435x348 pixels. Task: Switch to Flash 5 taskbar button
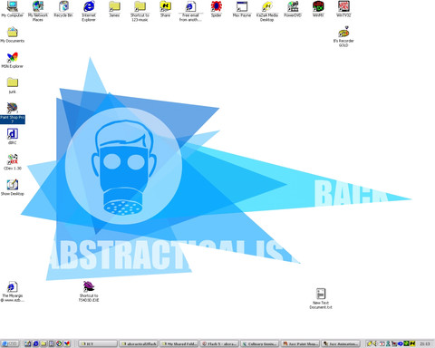click(x=219, y=343)
